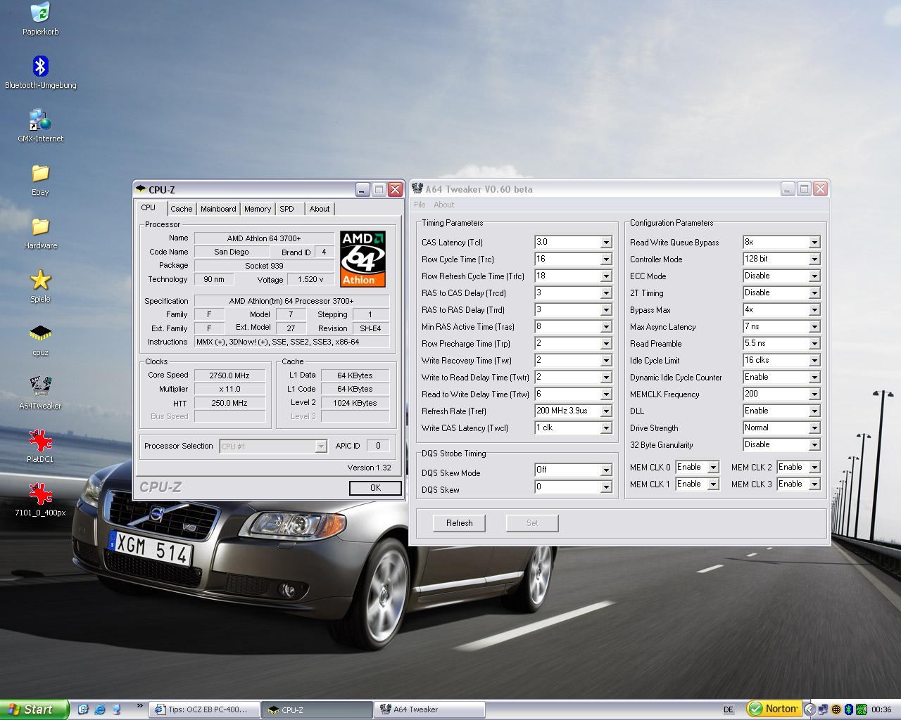Open the Ebay folder icon
The image size is (901, 720).
pyautogui.click(x=40, y=174)
